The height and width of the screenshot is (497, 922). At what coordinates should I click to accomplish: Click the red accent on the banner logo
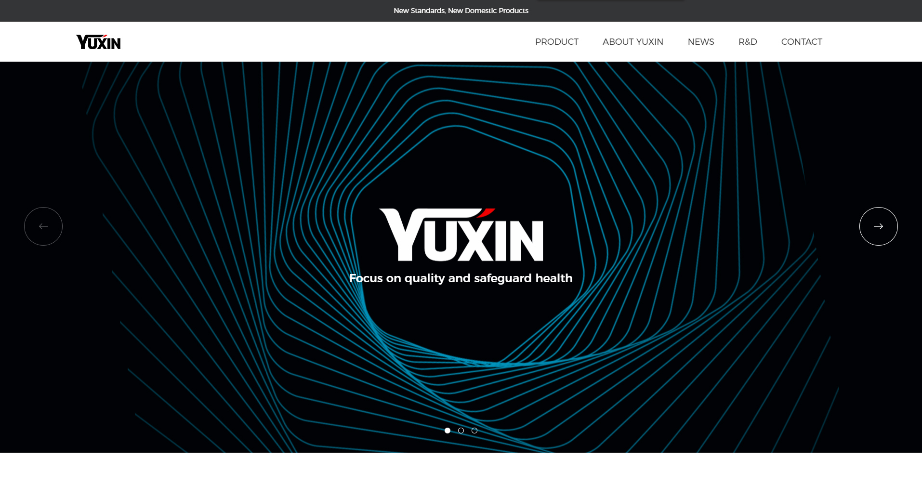click(488, 212)
